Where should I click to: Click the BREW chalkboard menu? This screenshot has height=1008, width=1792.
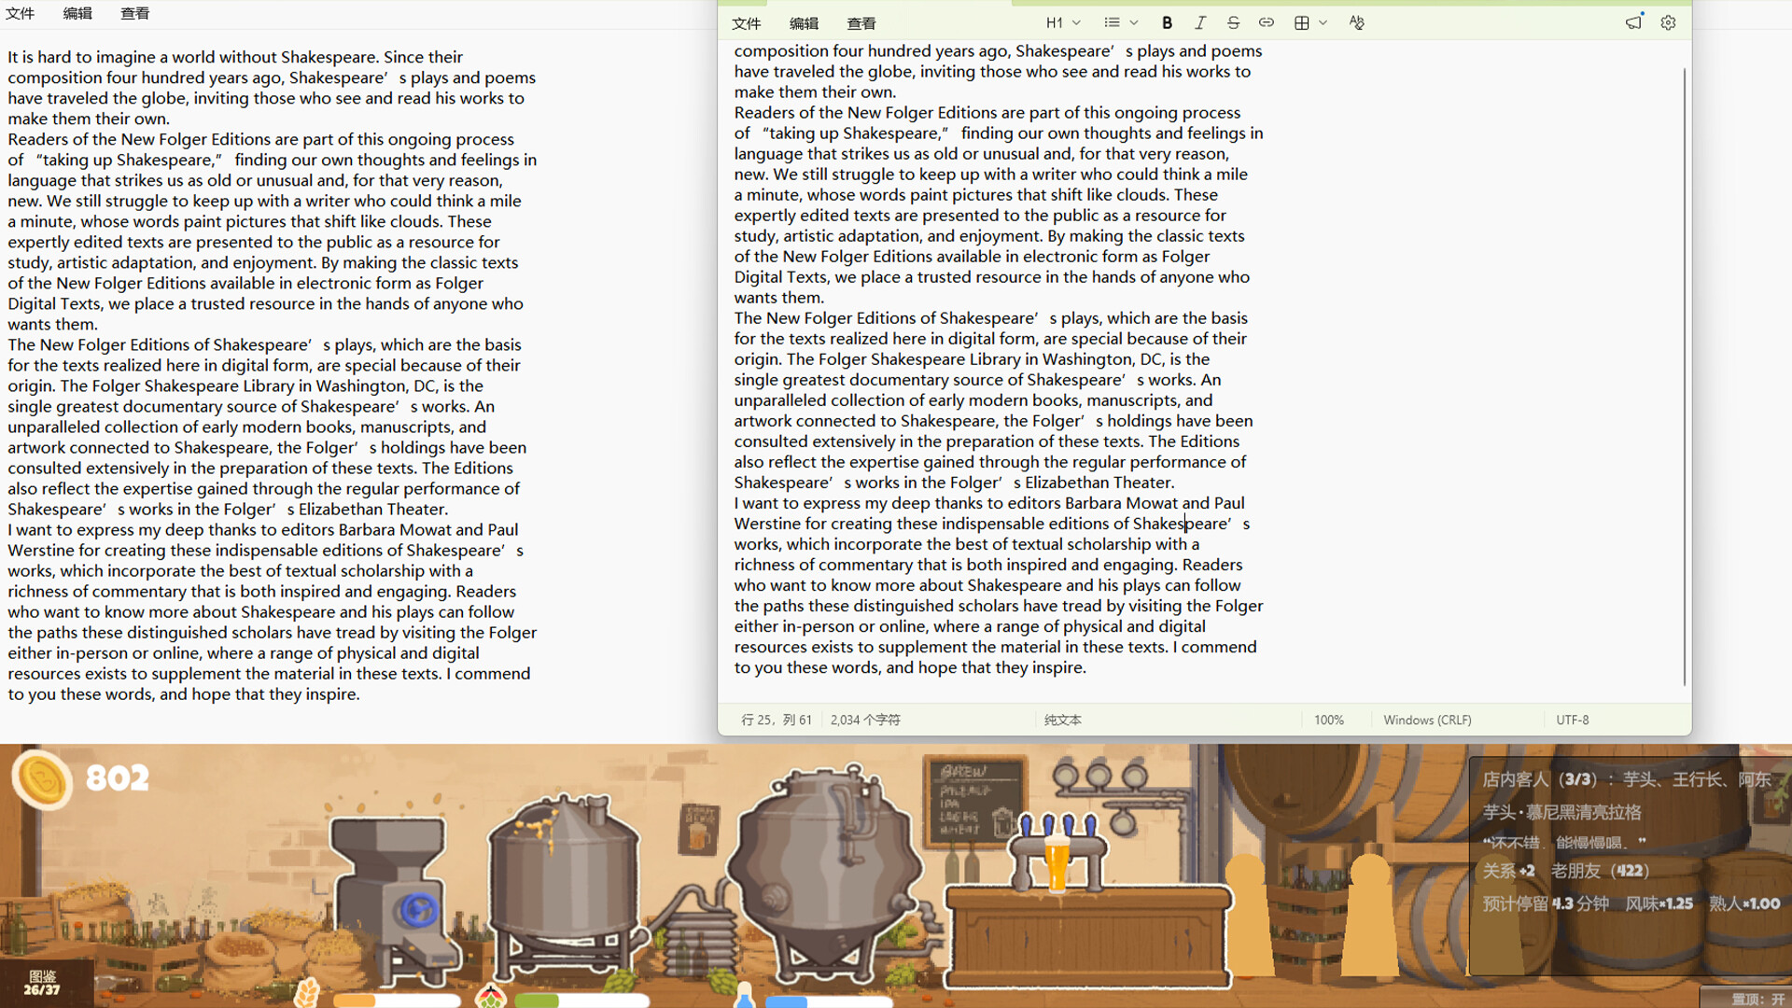[975, 801]
